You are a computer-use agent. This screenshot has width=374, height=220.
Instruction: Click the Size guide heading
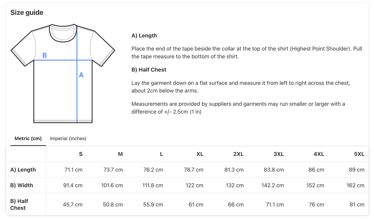coord(27,12)
